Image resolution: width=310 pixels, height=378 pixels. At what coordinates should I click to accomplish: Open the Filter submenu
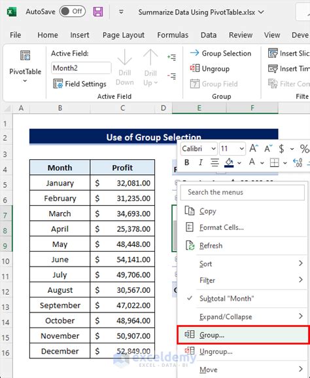click(242, 280)
